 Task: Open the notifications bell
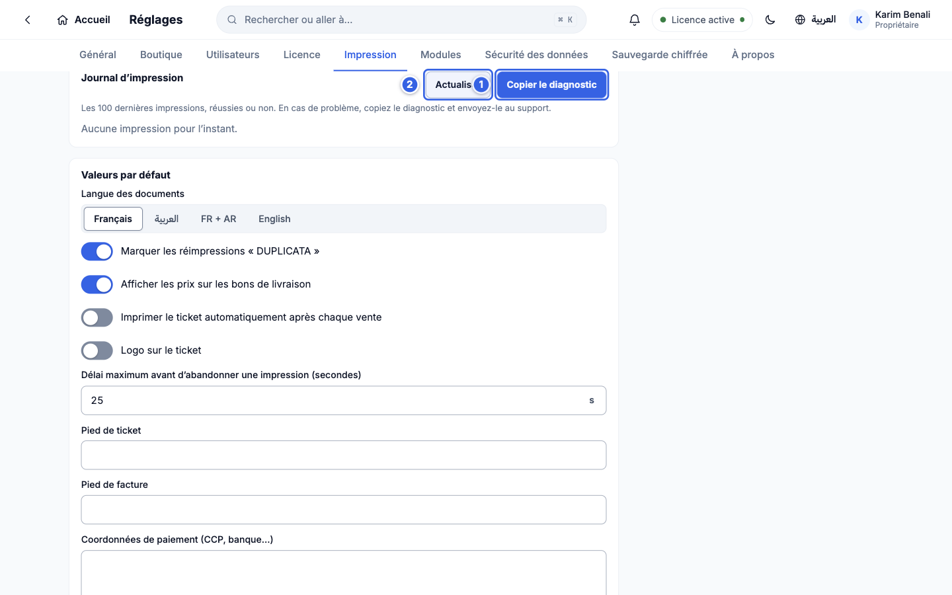tap(635, 20)
